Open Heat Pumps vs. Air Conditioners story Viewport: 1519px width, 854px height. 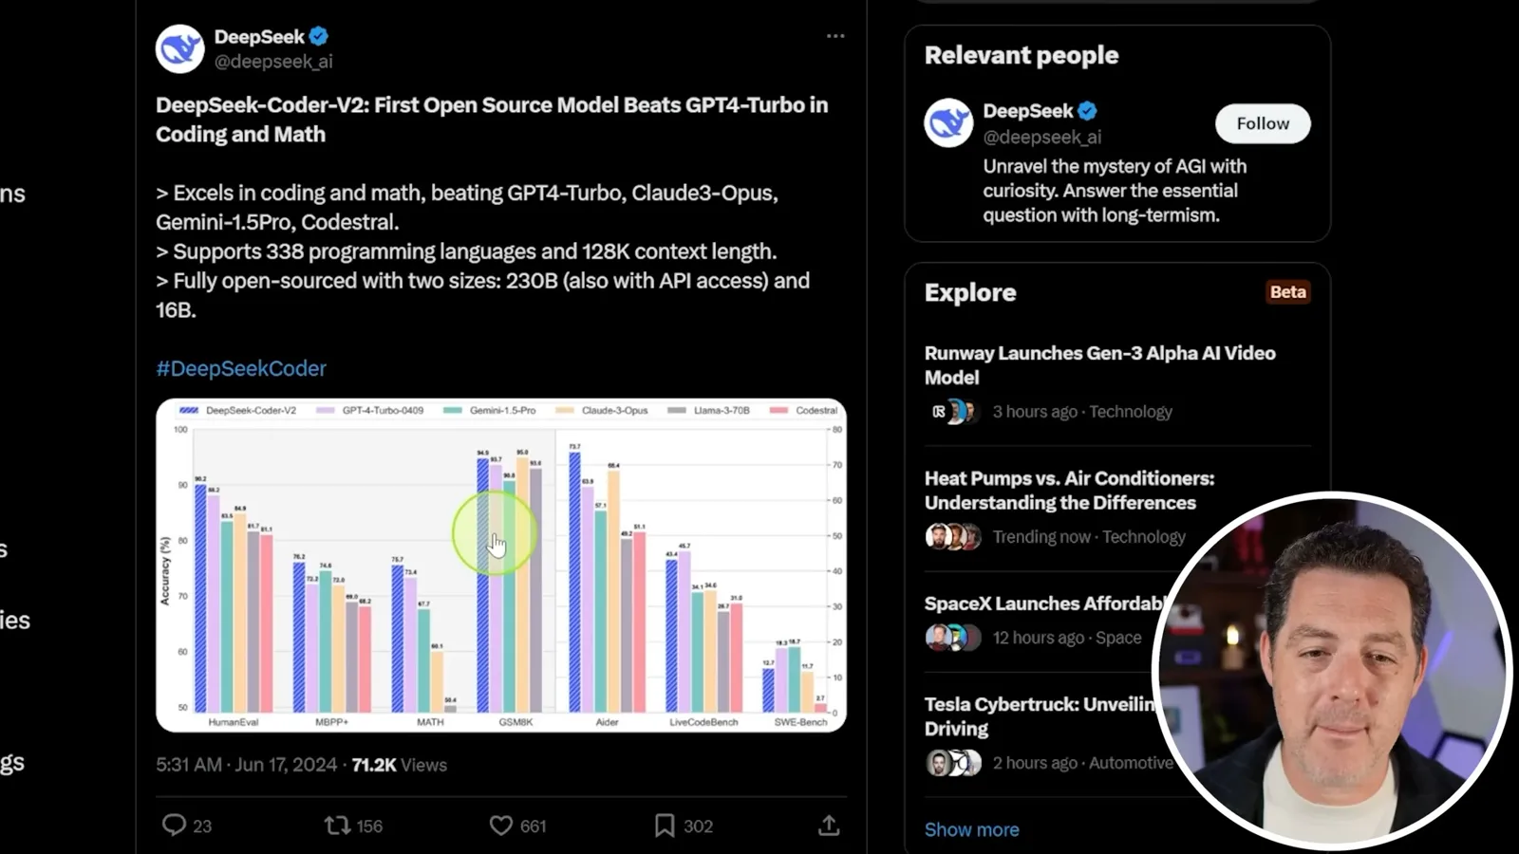[x=1069, y=491]
